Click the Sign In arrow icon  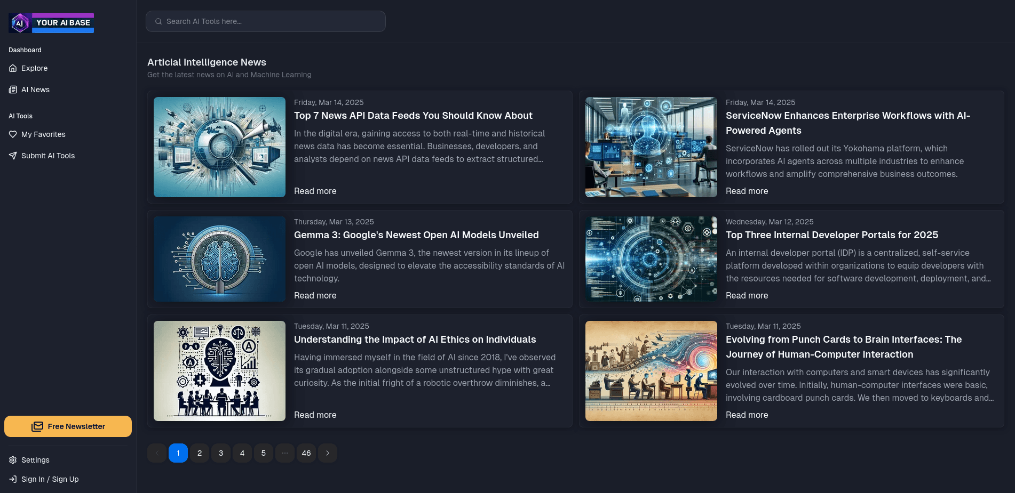13,479
